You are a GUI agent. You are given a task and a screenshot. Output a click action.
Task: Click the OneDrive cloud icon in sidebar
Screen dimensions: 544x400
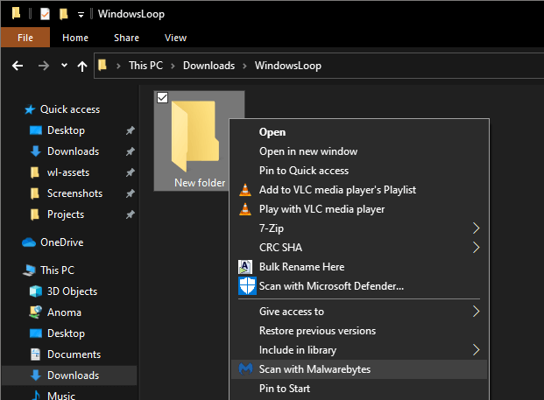tap(28, 242)
